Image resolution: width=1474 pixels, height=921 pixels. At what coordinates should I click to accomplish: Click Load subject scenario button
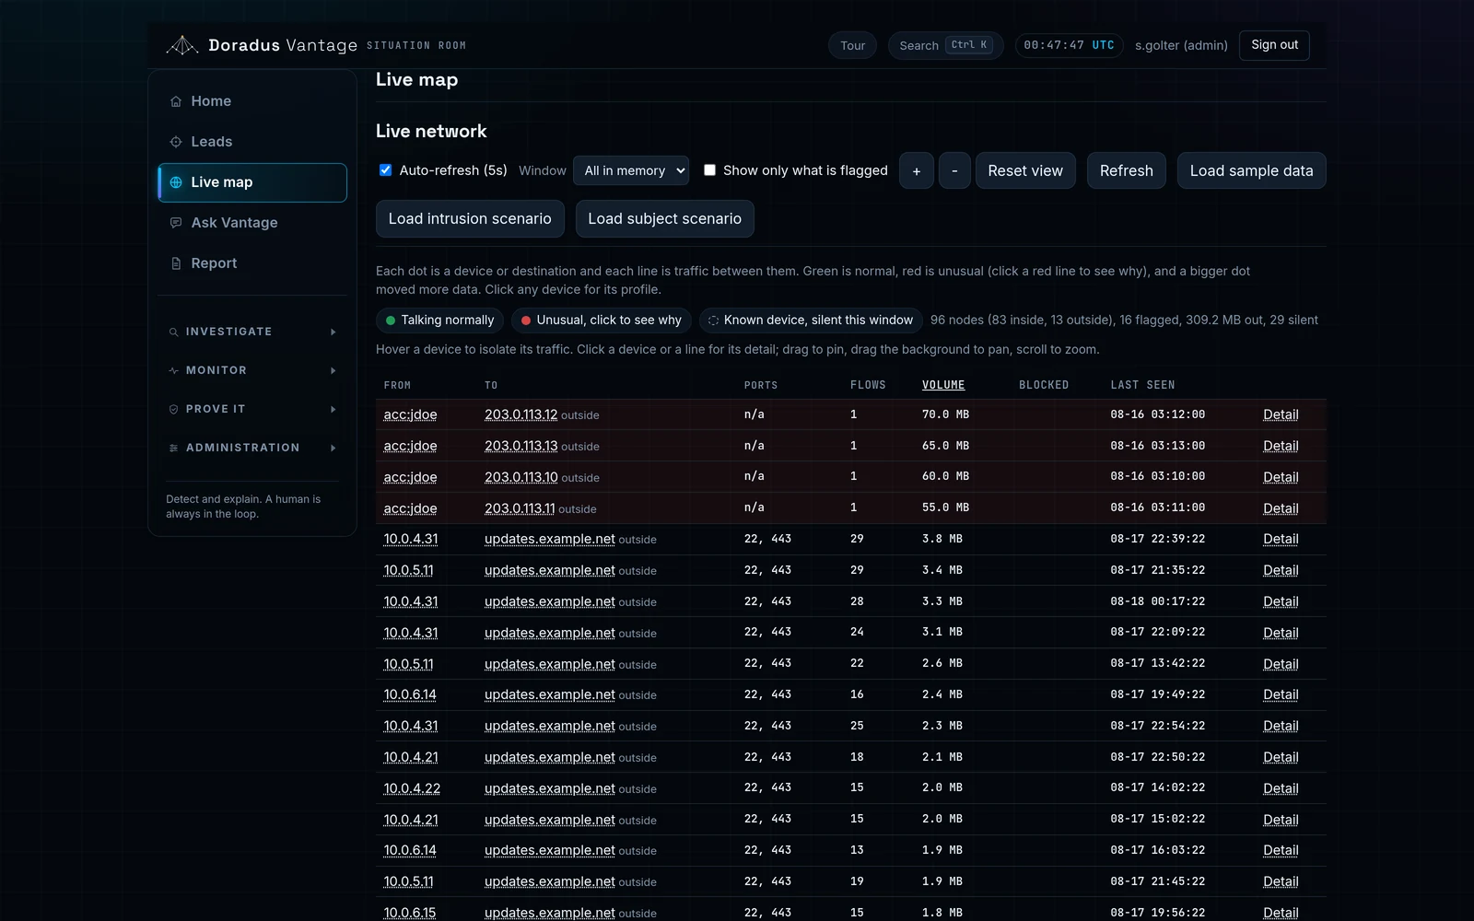click(x=664, y=218)
